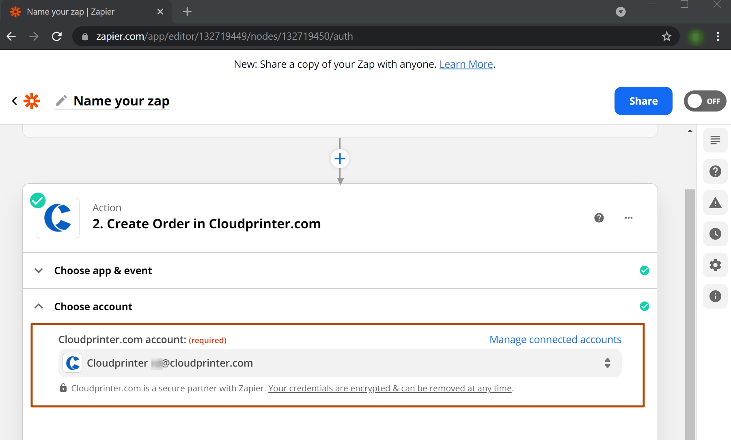Open the action's three-dot more menu
This screenshot has height=440, width=731.
click(629, 218)
